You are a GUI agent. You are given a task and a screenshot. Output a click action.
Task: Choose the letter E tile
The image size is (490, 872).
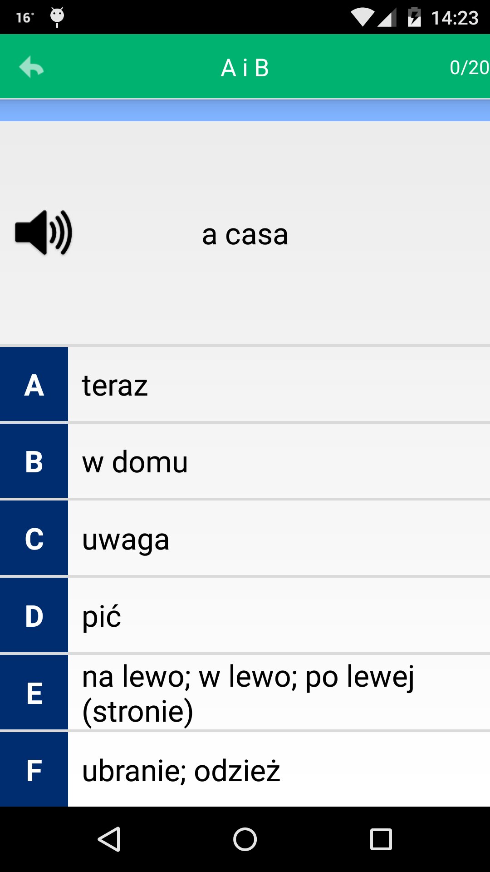click(34, 693)
